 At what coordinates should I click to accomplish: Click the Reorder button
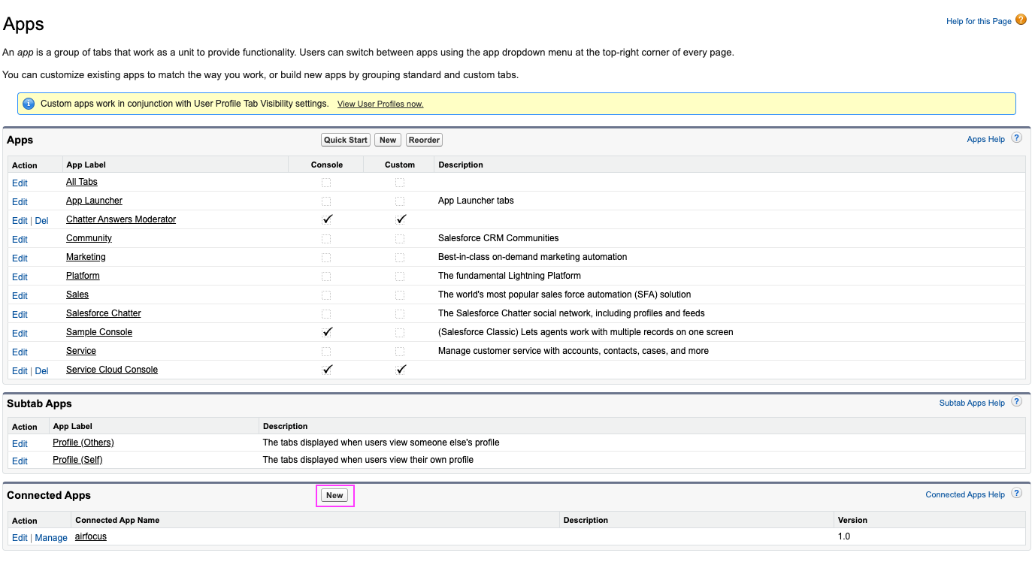click(424, 140)
